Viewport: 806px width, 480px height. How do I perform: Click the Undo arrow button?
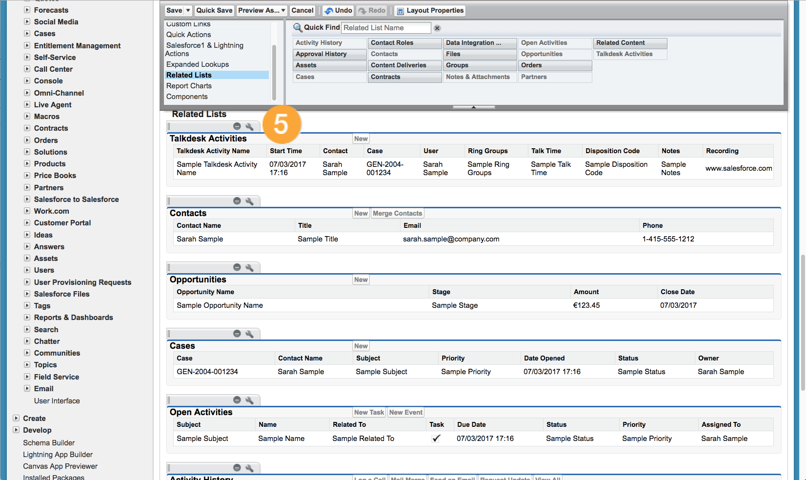point(338,10)
